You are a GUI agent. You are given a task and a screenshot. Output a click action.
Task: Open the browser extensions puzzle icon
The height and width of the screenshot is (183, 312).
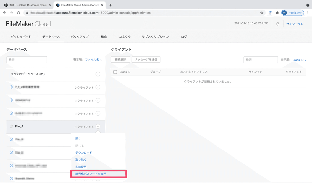(x=277, y=12)
